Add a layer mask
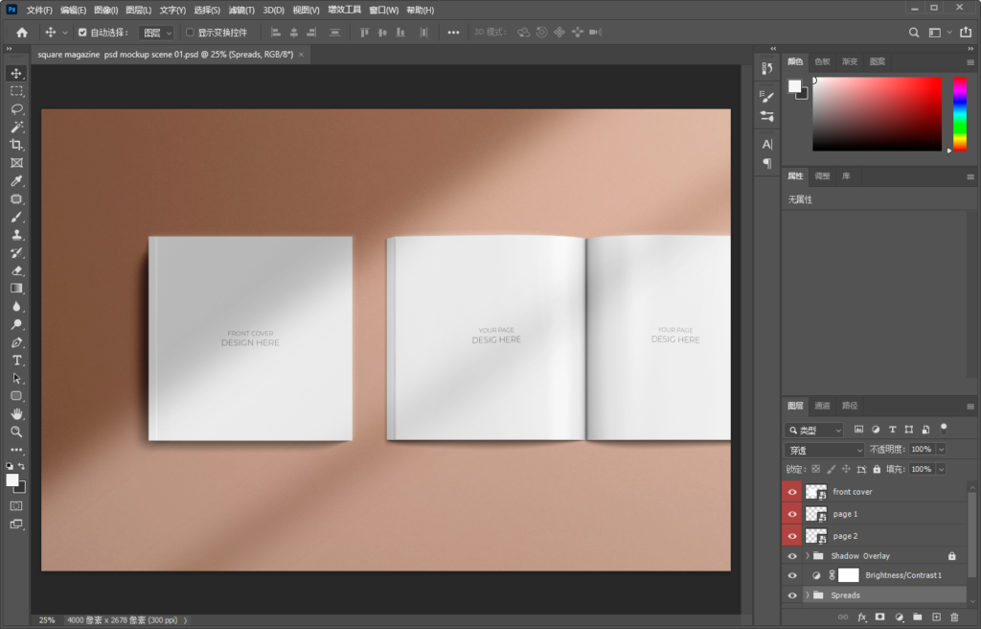This screenshot has width=981, height=629. coord(880,617)
